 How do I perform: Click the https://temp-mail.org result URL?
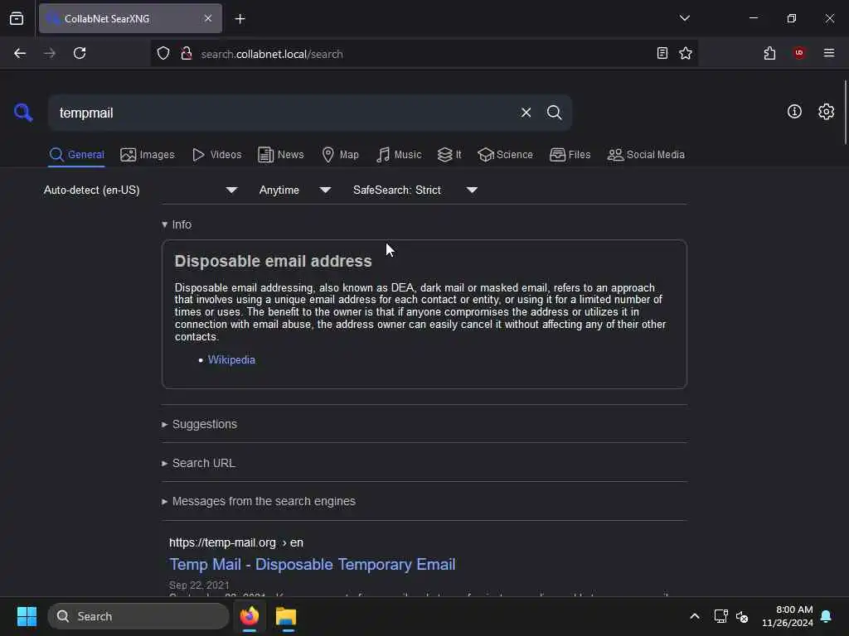tap(236, 542)
